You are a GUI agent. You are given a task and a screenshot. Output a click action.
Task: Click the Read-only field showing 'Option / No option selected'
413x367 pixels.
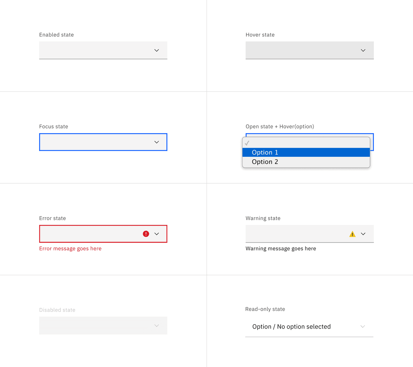point(291,326)
